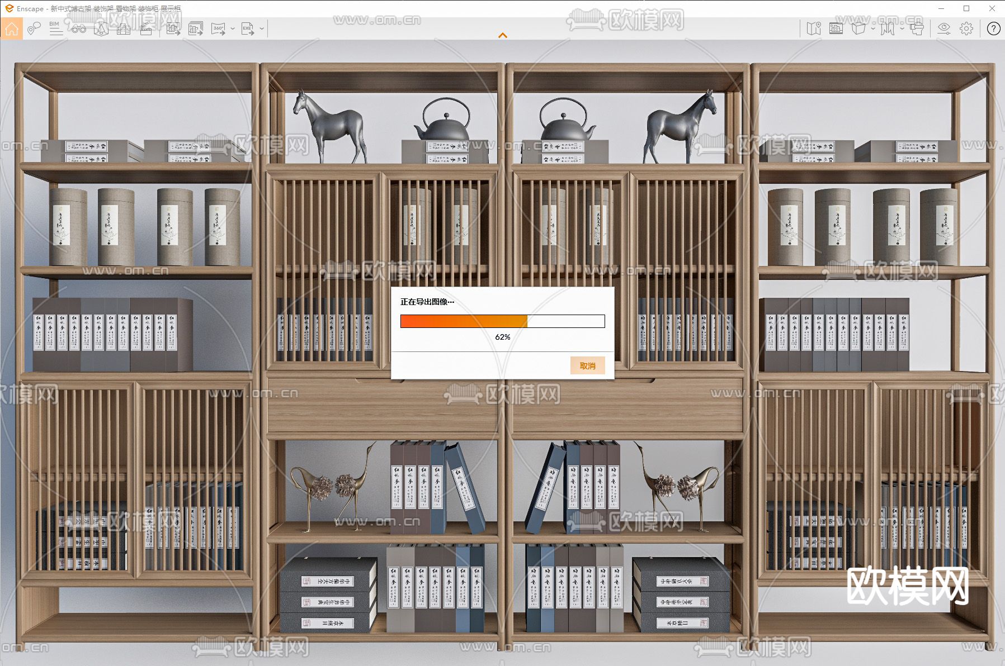Go to the Enscape Home view

click(12, 28)
